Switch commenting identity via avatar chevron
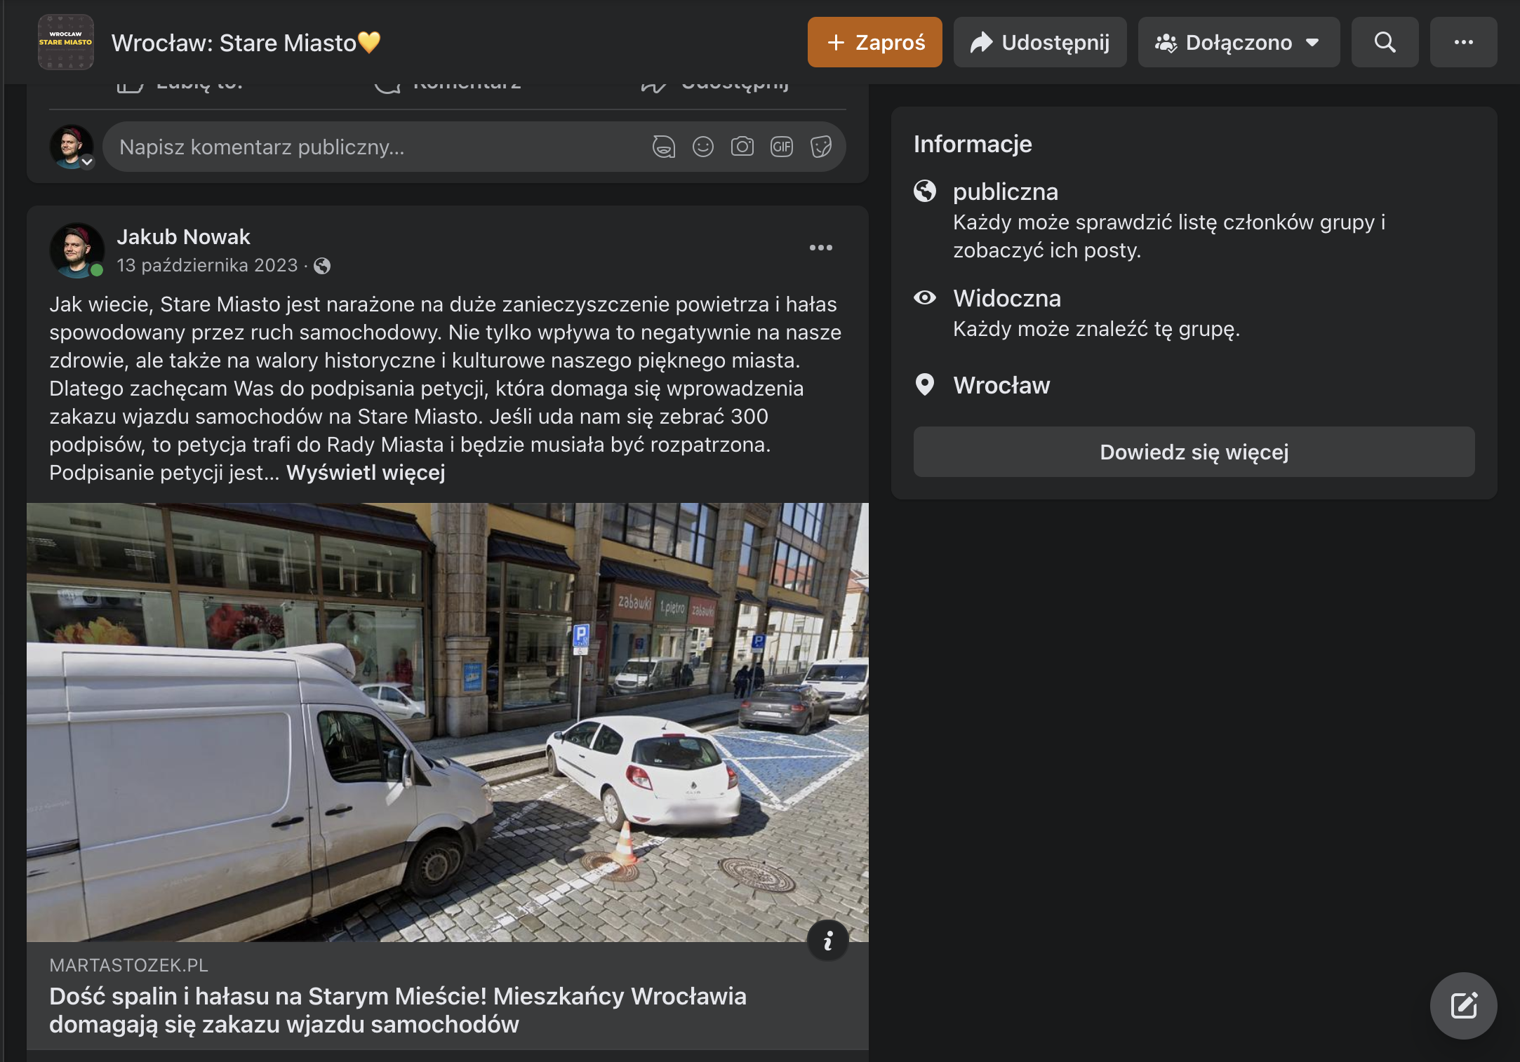This screenshot has height=1062, width=1520. coord(87,162)
